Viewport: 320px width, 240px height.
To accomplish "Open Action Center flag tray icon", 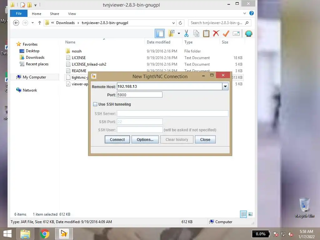I will click(275, 234).
